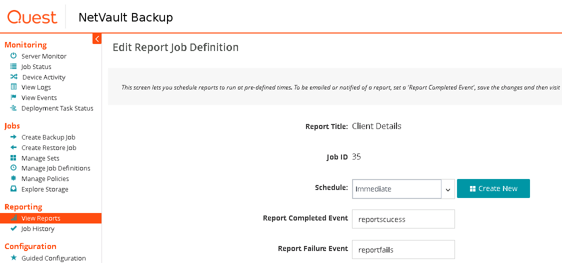Click the Device Activity shuffle icon
The width and height of the screenshot is (562, 263).
pos(13,77)
